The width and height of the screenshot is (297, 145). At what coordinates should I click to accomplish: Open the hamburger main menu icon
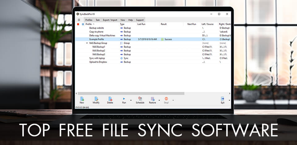pyautogui.click(x=79, y=20)
